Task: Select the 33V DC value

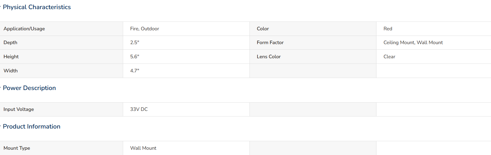Action: point(139,109)
